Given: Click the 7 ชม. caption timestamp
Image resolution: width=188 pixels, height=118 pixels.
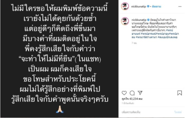Looking at the screenshot, I should 134,43.
